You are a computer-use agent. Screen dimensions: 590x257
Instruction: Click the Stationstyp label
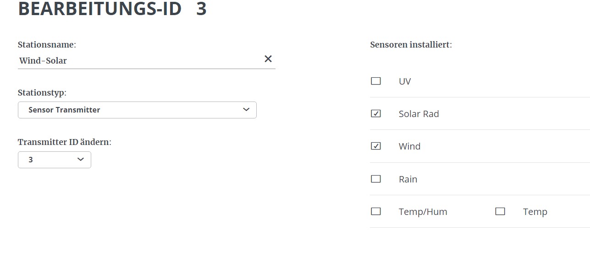click(x=42, y=93)
